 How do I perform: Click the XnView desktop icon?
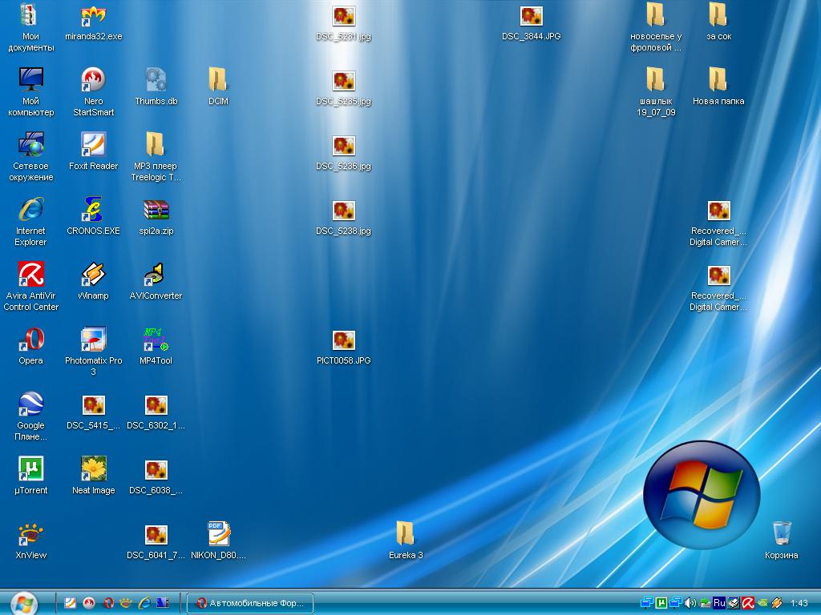[30, 535]
